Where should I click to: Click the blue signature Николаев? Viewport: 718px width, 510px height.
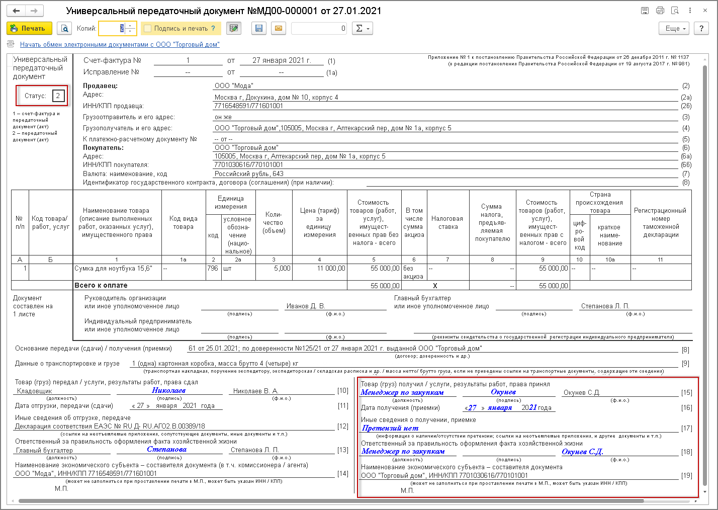(169, 391)
